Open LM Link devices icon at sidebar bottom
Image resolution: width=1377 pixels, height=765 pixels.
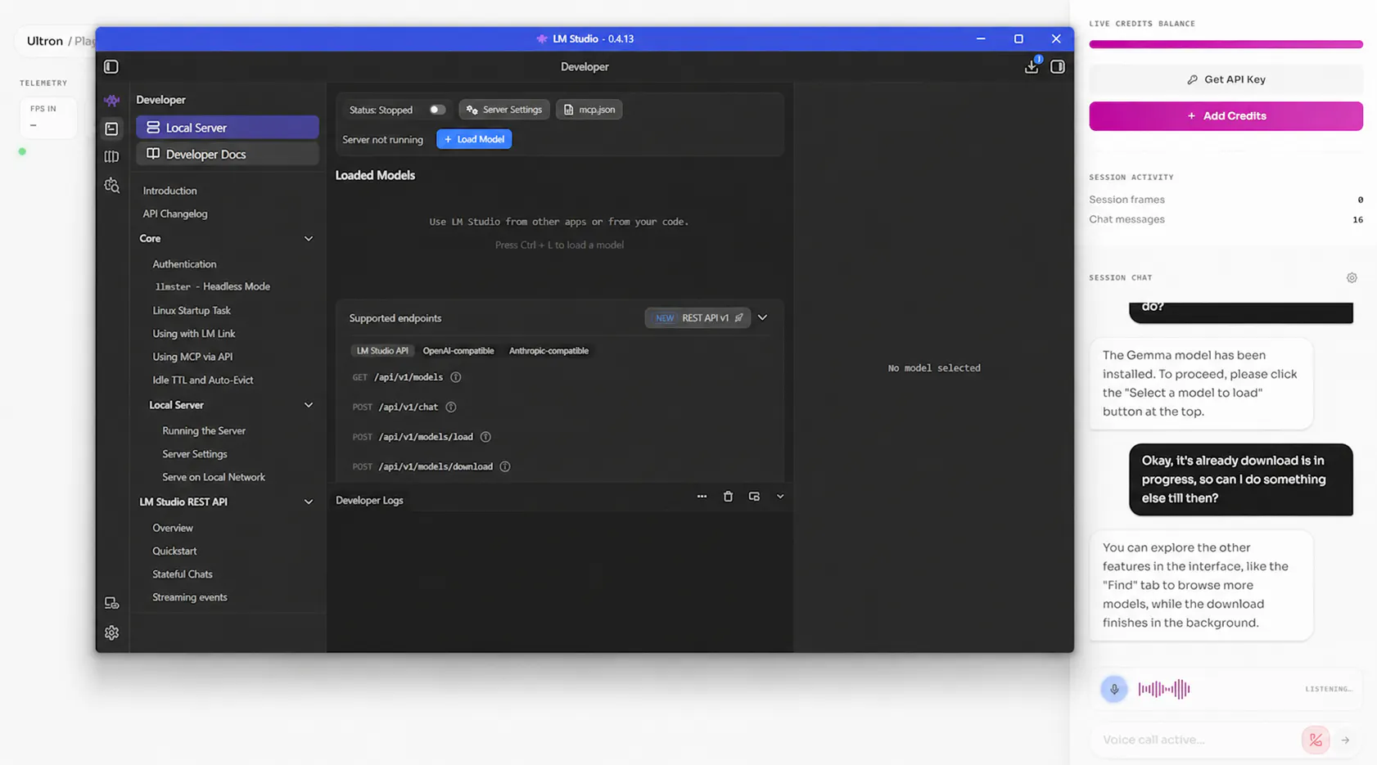112,604
